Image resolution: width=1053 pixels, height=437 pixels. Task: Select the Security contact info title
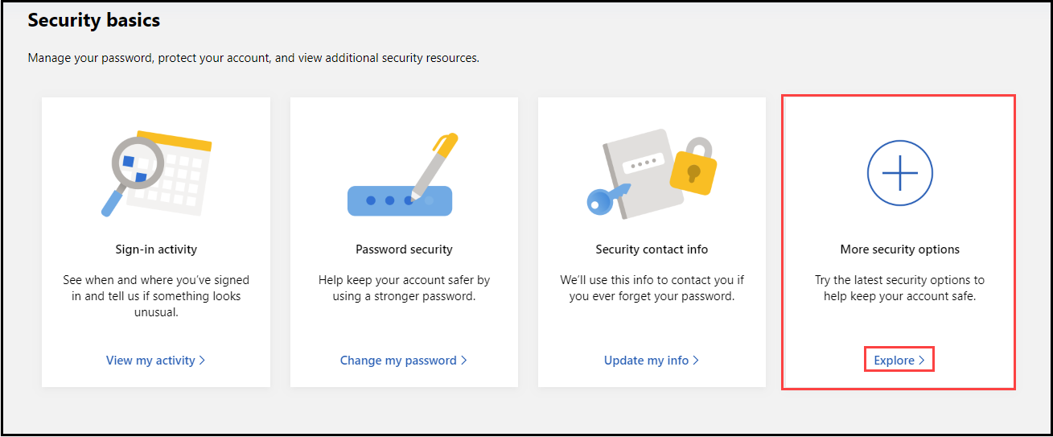[x=652, y=249]
